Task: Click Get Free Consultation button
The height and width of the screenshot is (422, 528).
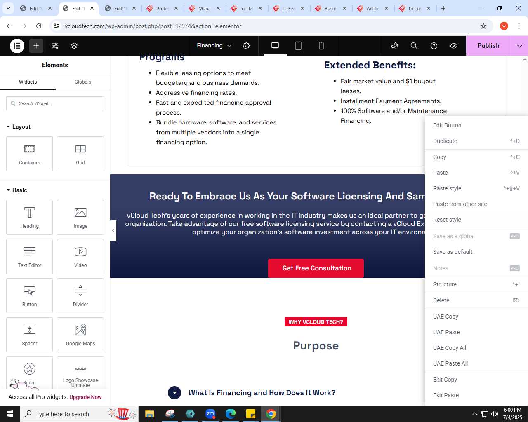Action: tap(316, 268)
